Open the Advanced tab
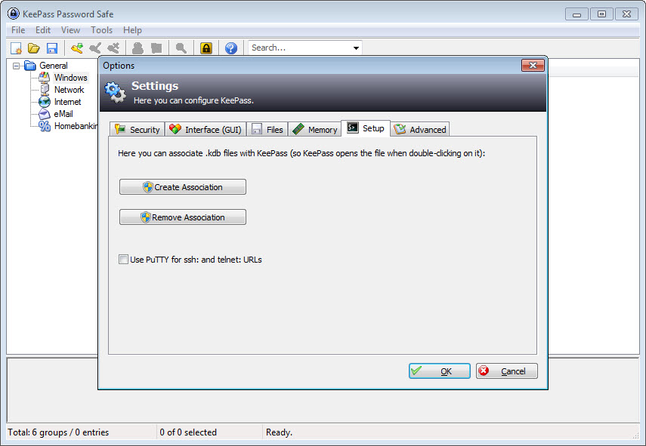Viewport: 646px width, 446px height. point(420,129)
